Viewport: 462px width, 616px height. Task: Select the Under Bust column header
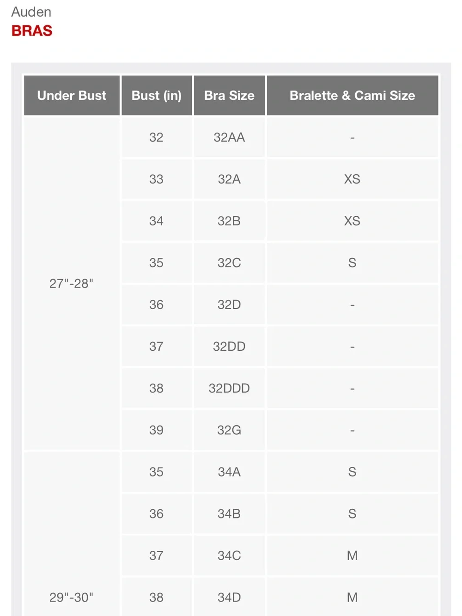72,95
